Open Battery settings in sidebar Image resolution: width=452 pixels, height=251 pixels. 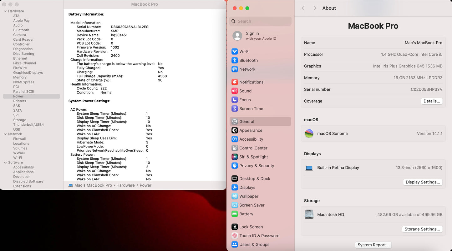246,214
